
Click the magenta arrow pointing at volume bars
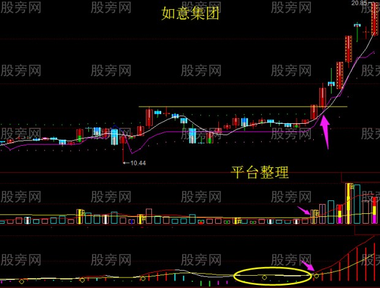304,211
